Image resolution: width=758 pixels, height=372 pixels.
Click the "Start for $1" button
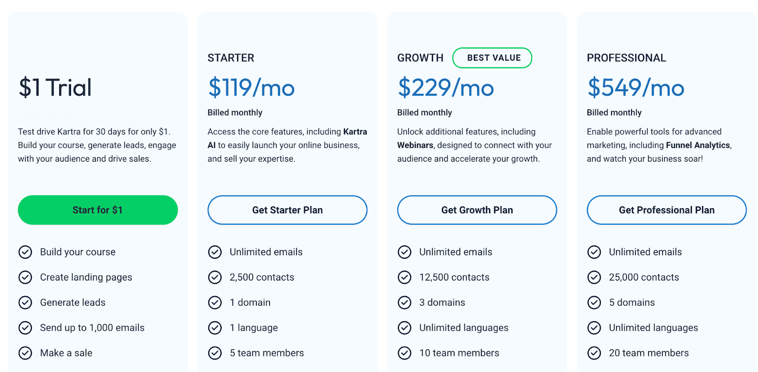click(98, 210)
